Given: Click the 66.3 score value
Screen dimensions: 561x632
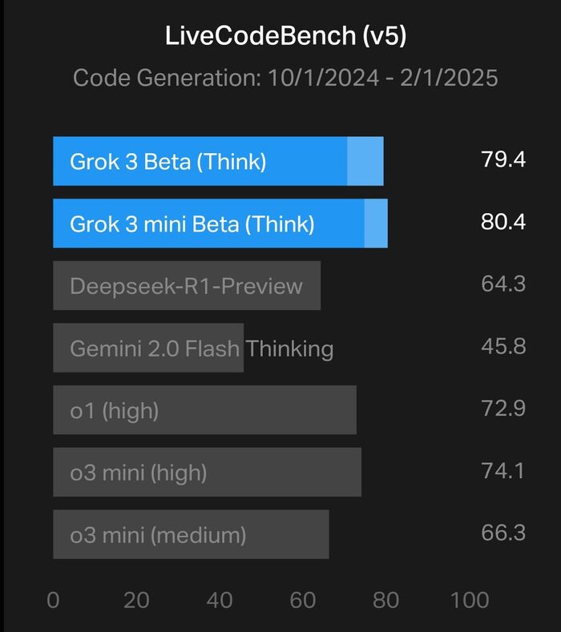Looking at the screenshot, I should [503, 533].
